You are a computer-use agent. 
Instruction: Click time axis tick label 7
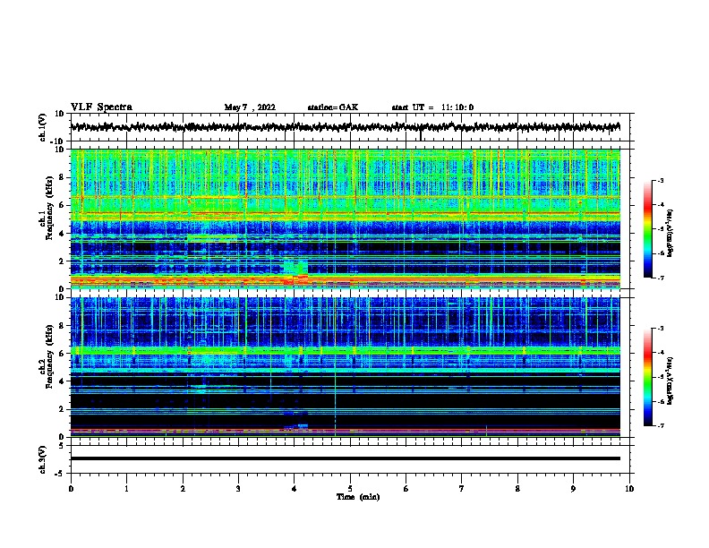[x=462, y=489]
